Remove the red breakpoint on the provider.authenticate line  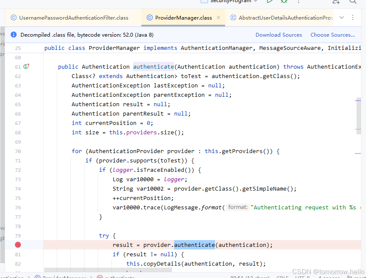[x=18, y=245]
